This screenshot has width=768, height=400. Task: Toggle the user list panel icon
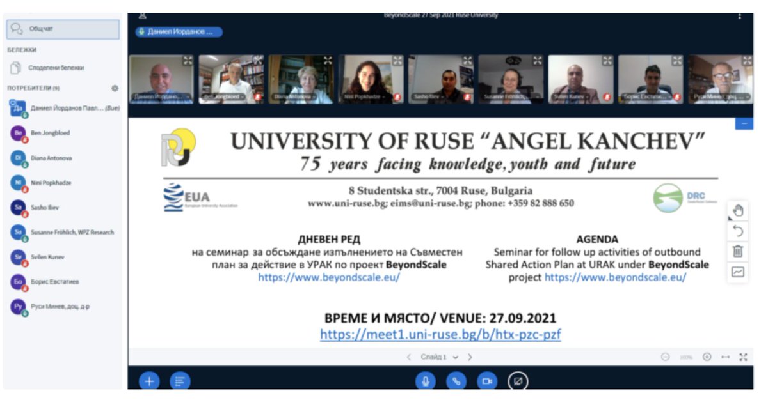[x=143, y=16]
